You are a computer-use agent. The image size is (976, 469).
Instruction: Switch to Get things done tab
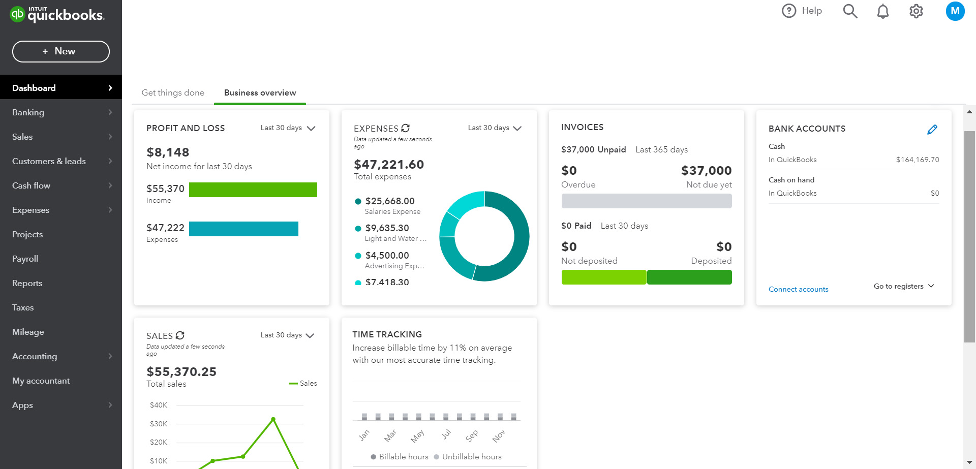tap(173, 92)
